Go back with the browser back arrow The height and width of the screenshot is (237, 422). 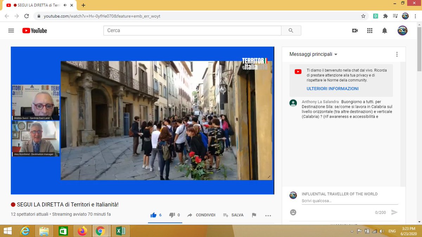[x=7, y=16]
